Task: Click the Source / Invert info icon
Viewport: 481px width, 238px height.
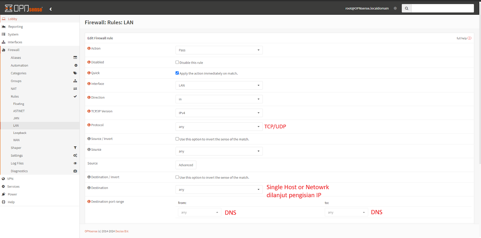Action: 89,139
